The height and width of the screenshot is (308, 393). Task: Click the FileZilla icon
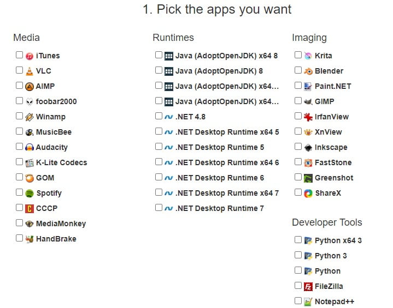pos(308,287)
